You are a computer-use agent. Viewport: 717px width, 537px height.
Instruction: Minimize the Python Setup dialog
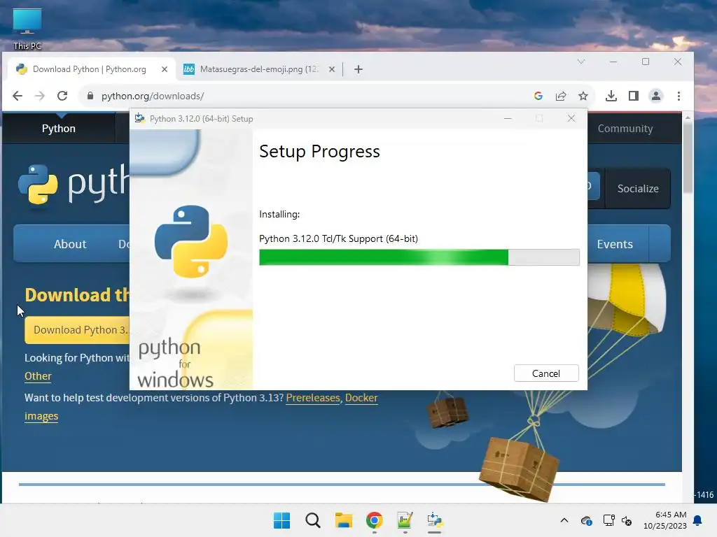[508, 119]
